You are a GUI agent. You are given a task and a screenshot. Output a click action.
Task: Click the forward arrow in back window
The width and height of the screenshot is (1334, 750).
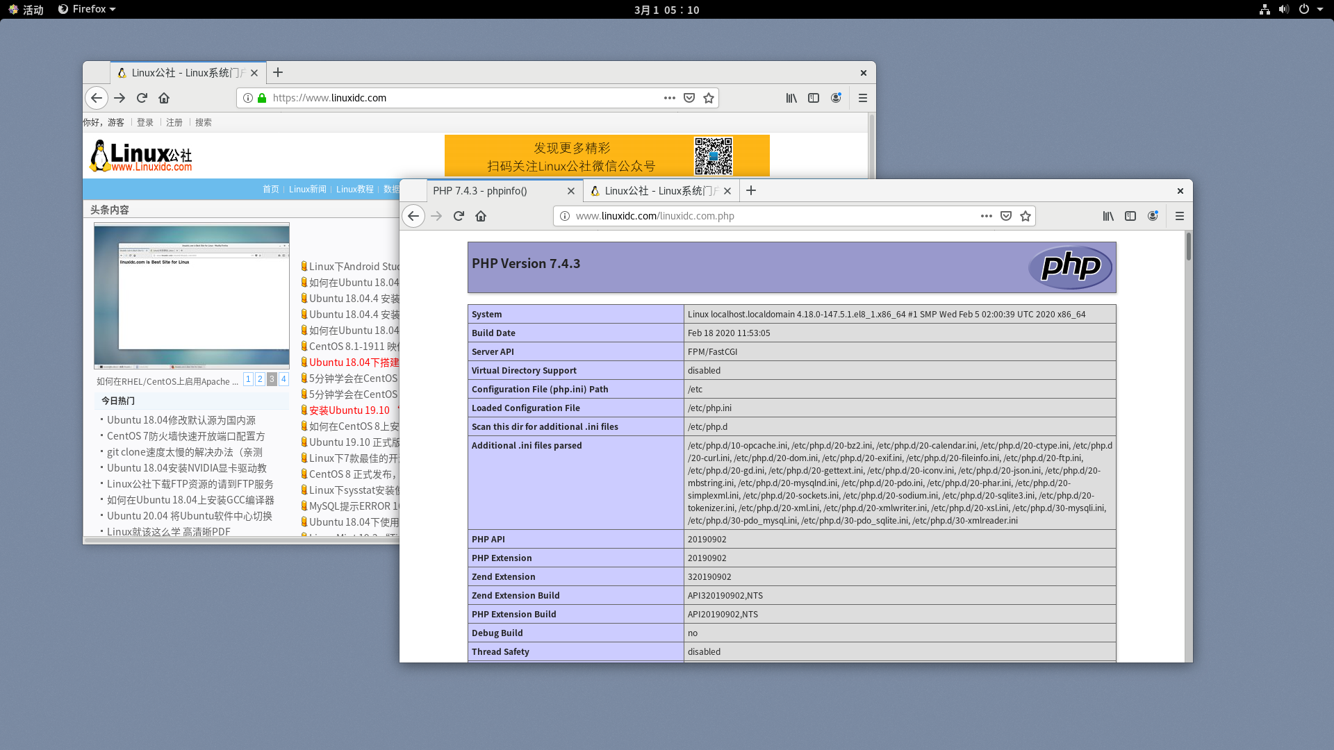(x=119, y=98)
